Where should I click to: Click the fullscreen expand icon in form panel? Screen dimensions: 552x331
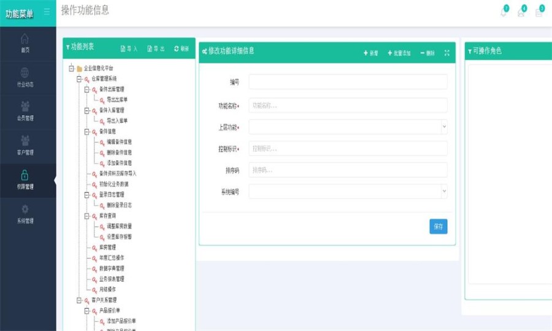coord(447,53)
